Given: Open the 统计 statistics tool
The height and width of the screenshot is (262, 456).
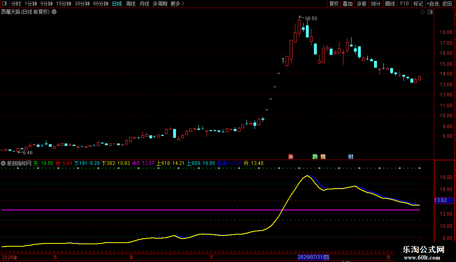Looking at the screenshot, I should pyautogui.click(x=375, y=4).
